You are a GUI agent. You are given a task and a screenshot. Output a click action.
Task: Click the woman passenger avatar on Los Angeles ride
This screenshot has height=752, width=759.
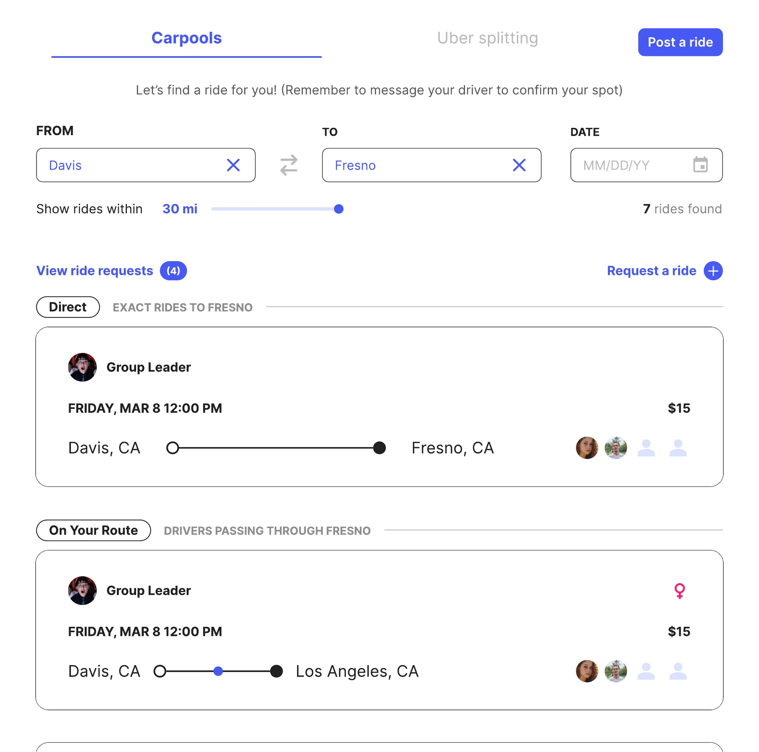(x=587, y=671)
